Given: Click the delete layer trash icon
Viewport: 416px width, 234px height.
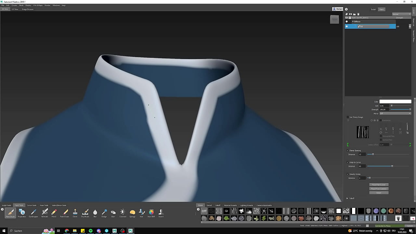Looking at the screenshot, I should click(x=358, y=14).
